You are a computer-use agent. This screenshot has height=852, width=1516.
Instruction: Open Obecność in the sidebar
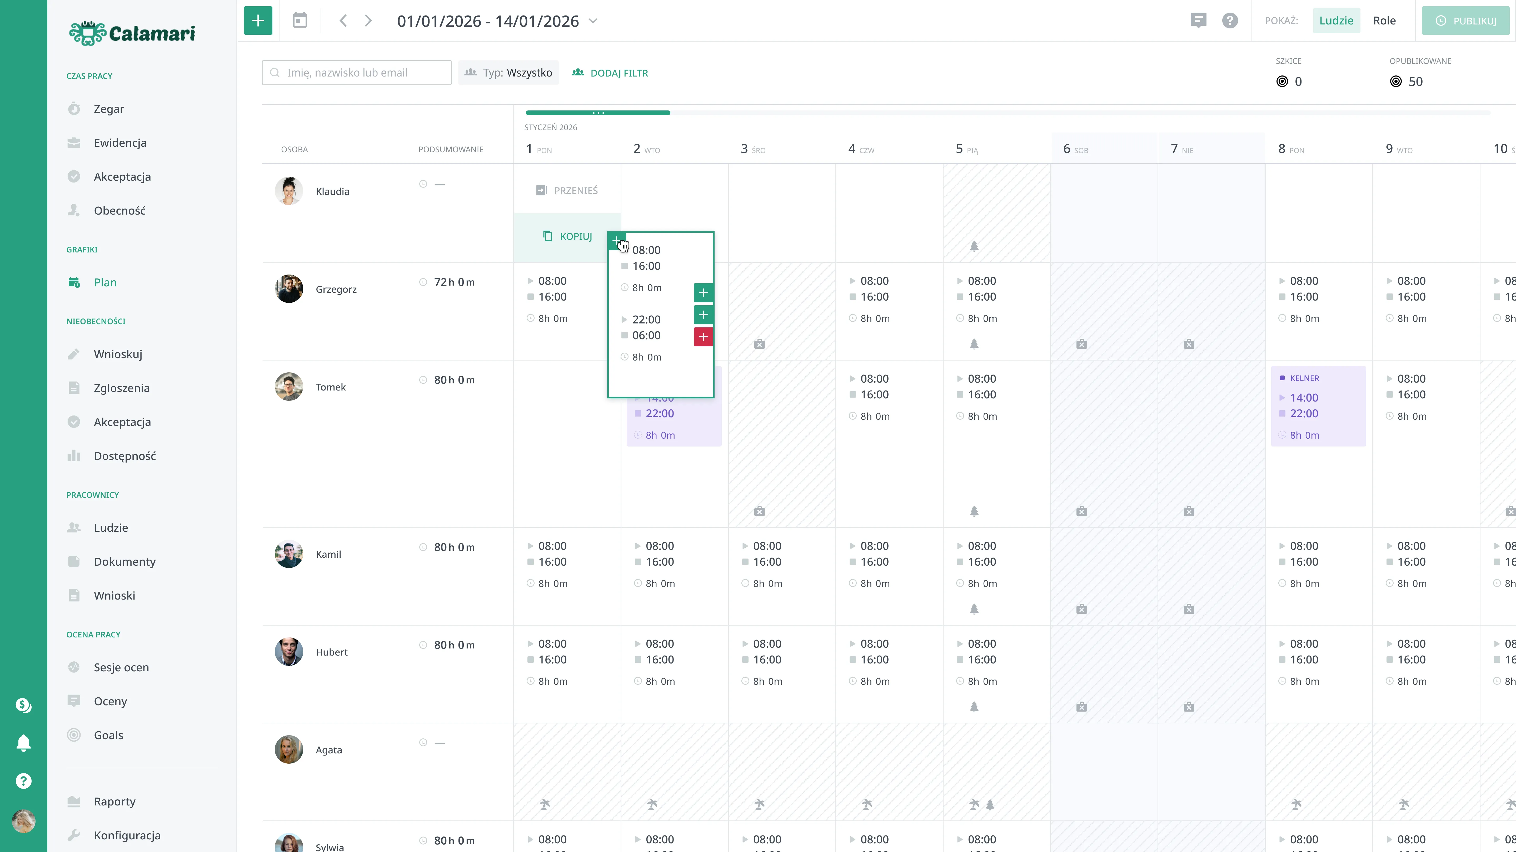[x=119, y=210]
